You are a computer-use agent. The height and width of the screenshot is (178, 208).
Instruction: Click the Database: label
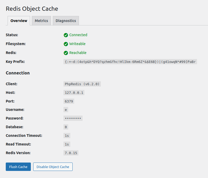14,127
